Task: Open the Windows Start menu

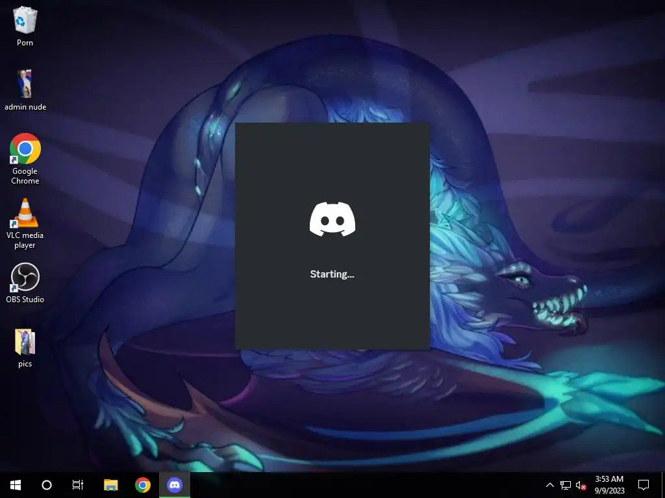Action: pos(16,485)
